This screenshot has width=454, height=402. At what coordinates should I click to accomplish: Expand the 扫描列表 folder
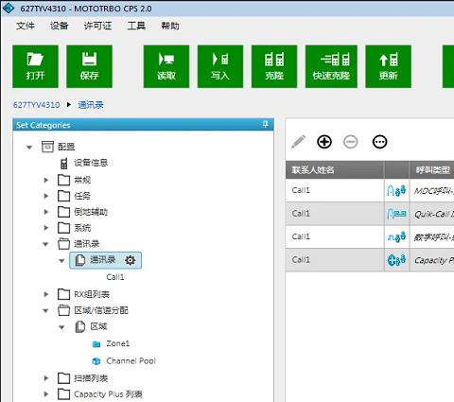tap(46, 377)
